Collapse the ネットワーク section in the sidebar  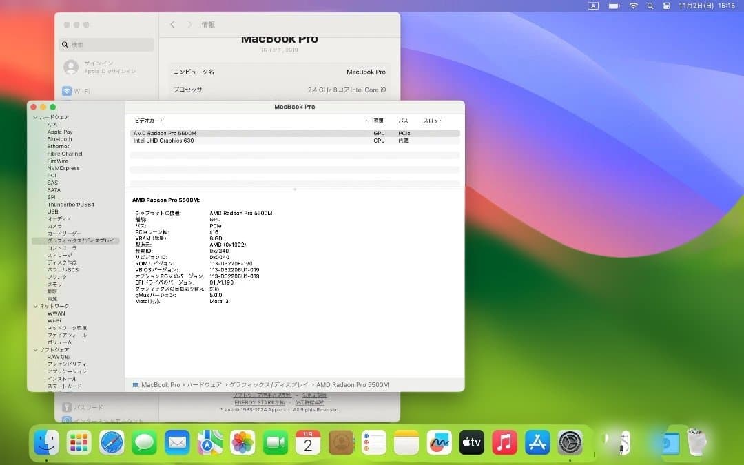coord(35,306)
